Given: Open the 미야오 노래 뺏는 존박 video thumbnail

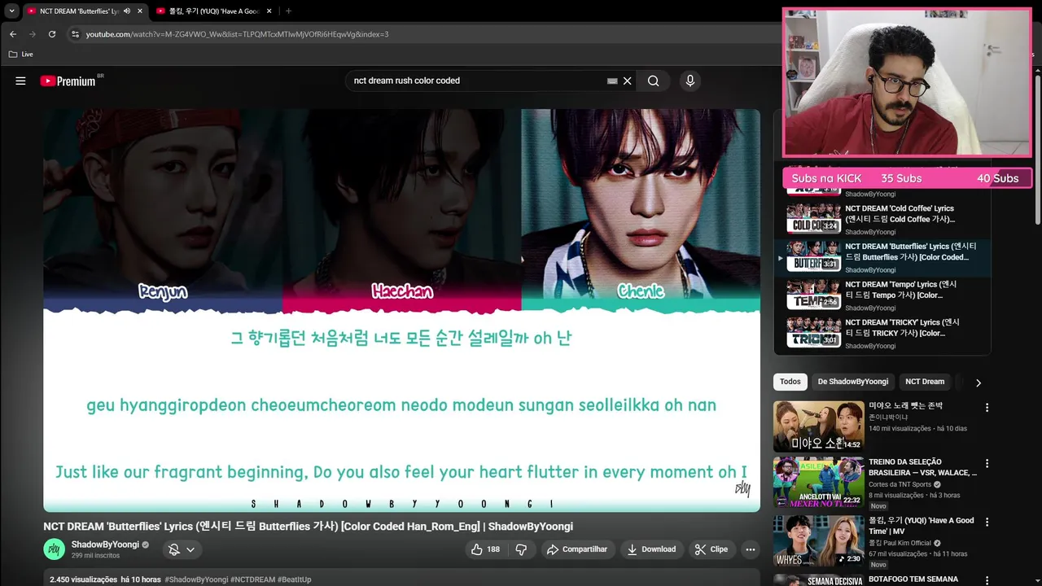Looking at the screenshot, I should point(818,426).
